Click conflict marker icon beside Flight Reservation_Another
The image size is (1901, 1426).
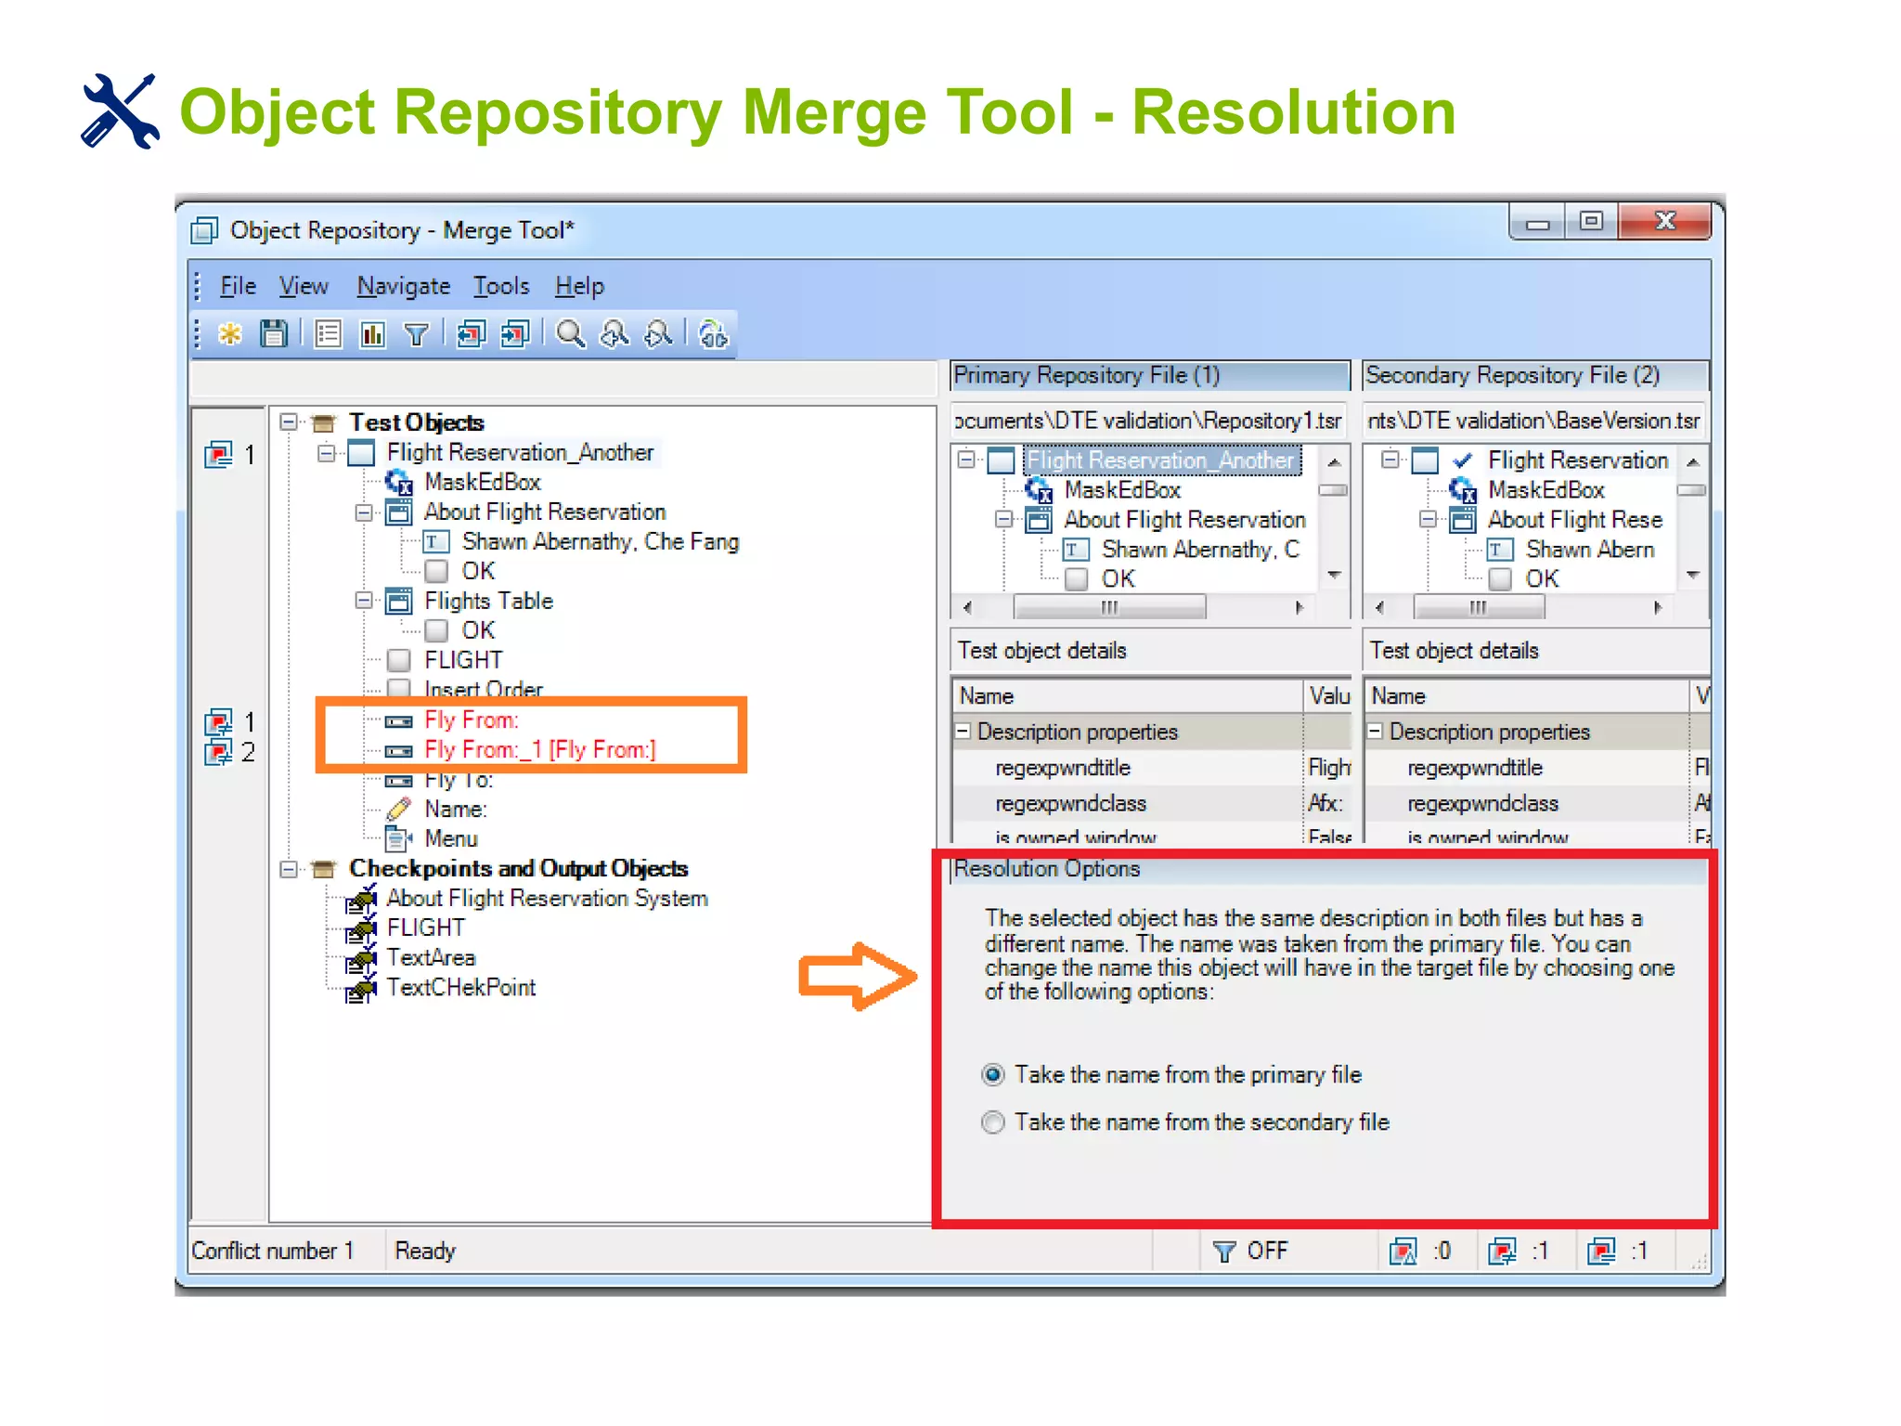pos(218,455)
